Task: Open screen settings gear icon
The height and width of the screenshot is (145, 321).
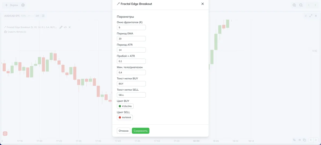Action: pyautogui.click(x=23, y=5)
